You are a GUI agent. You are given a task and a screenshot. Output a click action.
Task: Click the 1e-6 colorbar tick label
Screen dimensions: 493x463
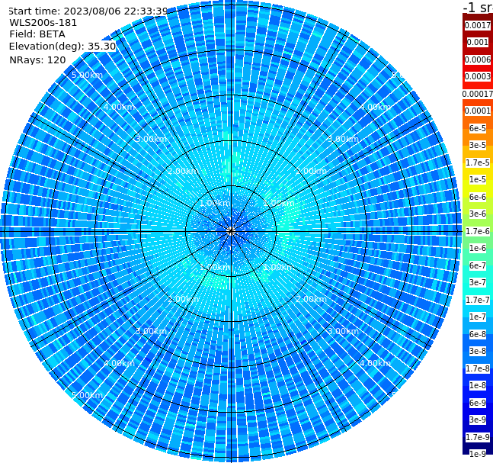pyautogui.click(x=478, y=248)
